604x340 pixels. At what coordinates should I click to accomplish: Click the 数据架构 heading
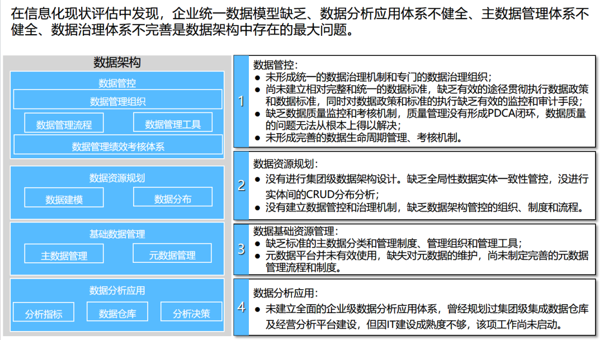117,63
